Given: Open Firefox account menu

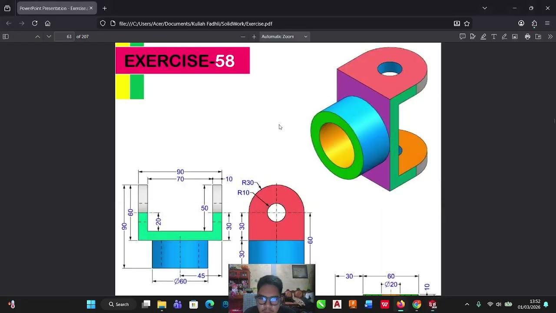Looking at the screenshot, I should pyautogui.click(x=521, y=23).
